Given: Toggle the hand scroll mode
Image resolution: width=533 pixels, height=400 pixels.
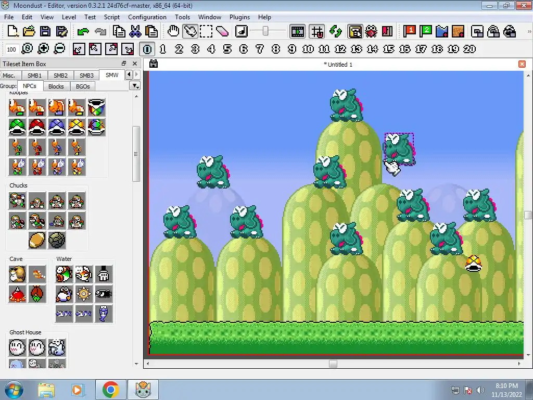Looking at the screenshot, I should (173, 32).
